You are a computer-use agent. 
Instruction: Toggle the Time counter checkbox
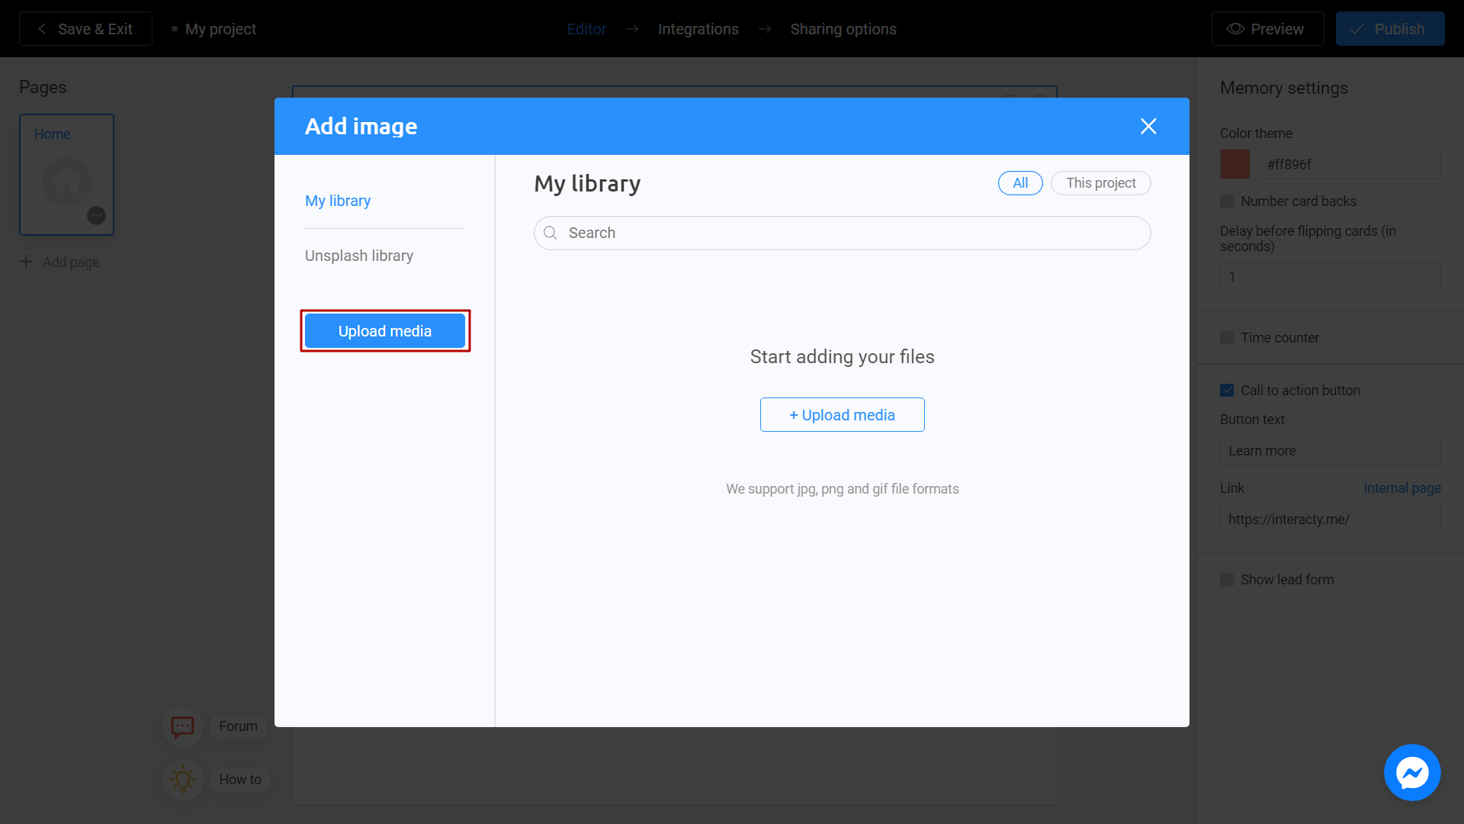(x=1227, y=337)
